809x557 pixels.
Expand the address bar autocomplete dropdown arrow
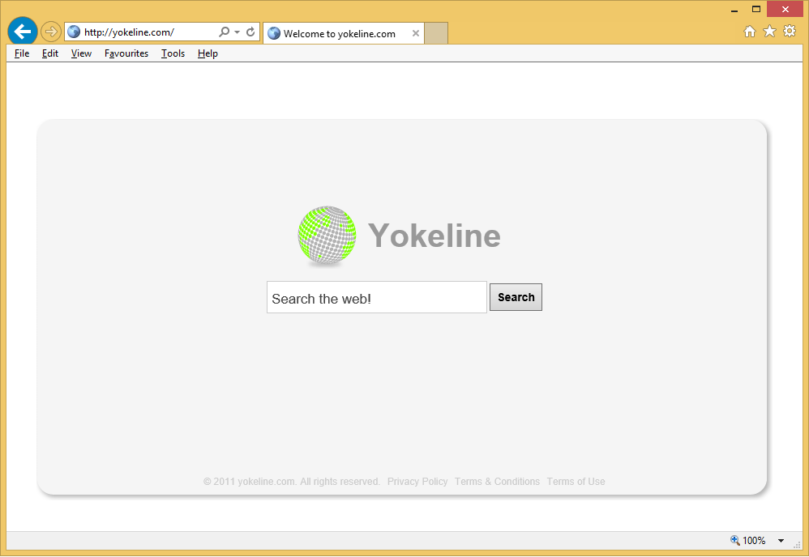point(237,32)
